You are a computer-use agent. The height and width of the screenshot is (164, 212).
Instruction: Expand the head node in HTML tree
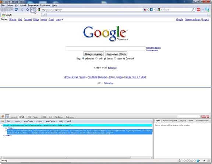6,128
